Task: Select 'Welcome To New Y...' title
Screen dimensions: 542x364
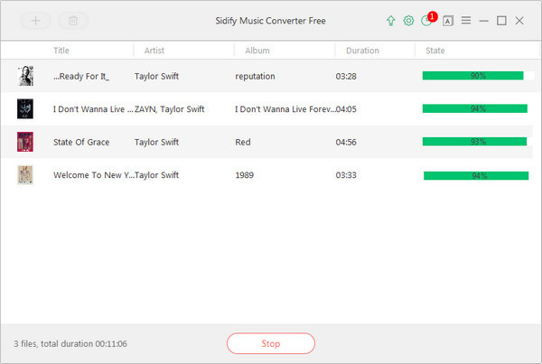Action: click(x=94, y=175)
